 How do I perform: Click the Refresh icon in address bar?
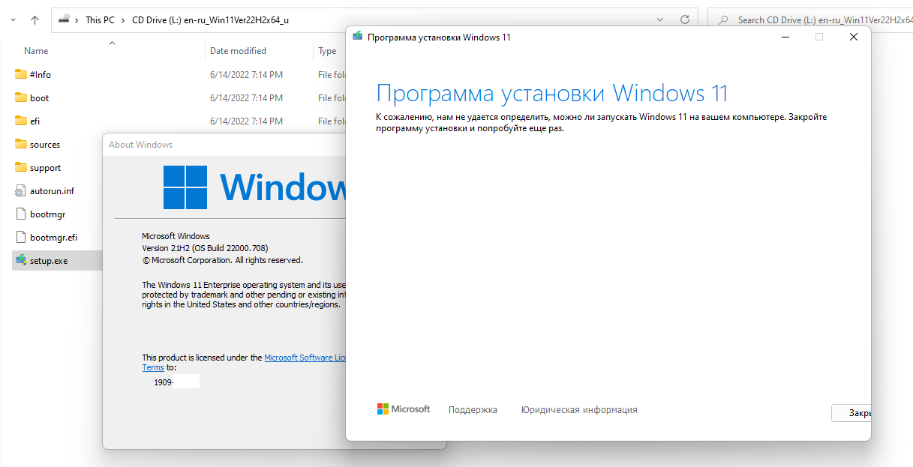tap(684, 20)
